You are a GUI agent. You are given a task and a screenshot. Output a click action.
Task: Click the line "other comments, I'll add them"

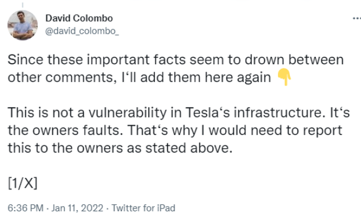pos(139,77)
